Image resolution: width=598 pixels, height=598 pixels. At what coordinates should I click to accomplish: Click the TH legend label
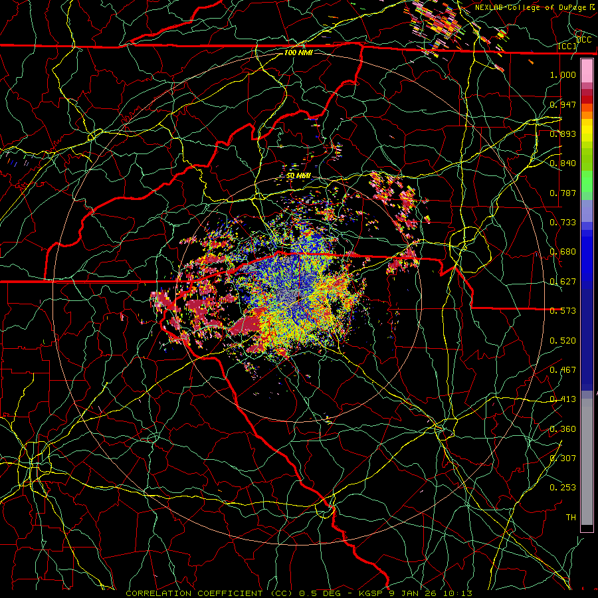tap(571, 518)
